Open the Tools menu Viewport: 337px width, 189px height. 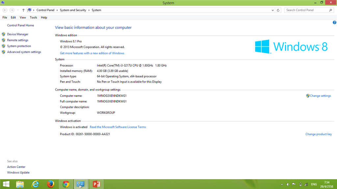coord(33,17)
